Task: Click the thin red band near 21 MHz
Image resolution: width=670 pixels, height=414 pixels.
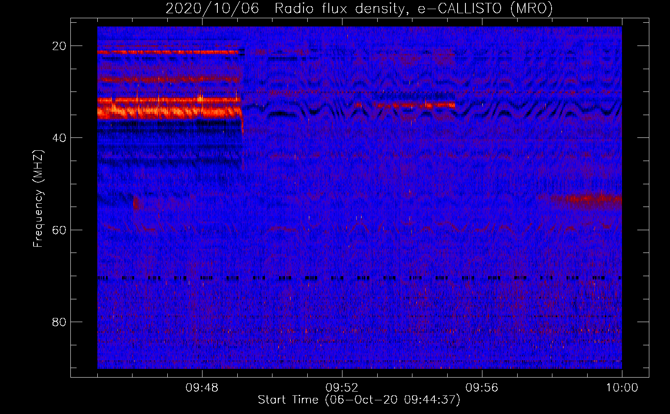Action: click(168, 52)
